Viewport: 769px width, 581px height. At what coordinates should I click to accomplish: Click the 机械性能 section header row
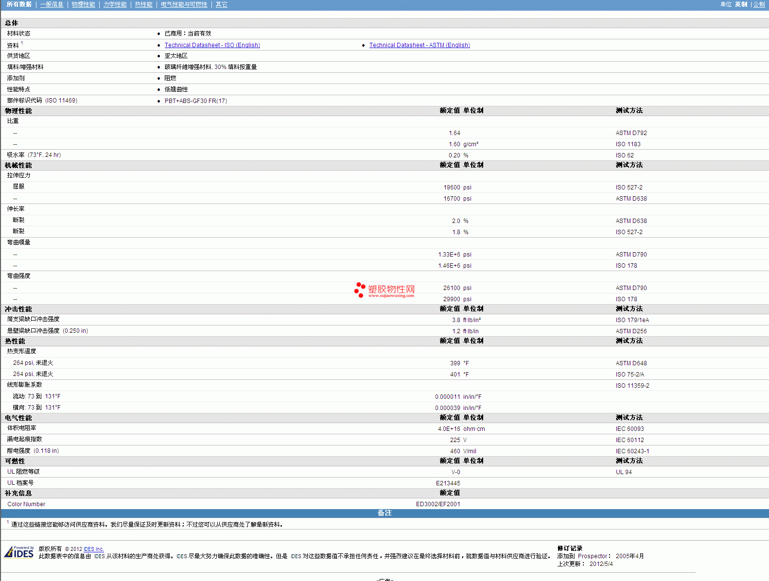click(x=18, y=165)
